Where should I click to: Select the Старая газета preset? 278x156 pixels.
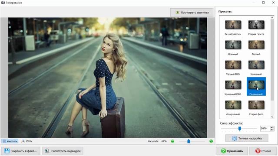[256, 28]
